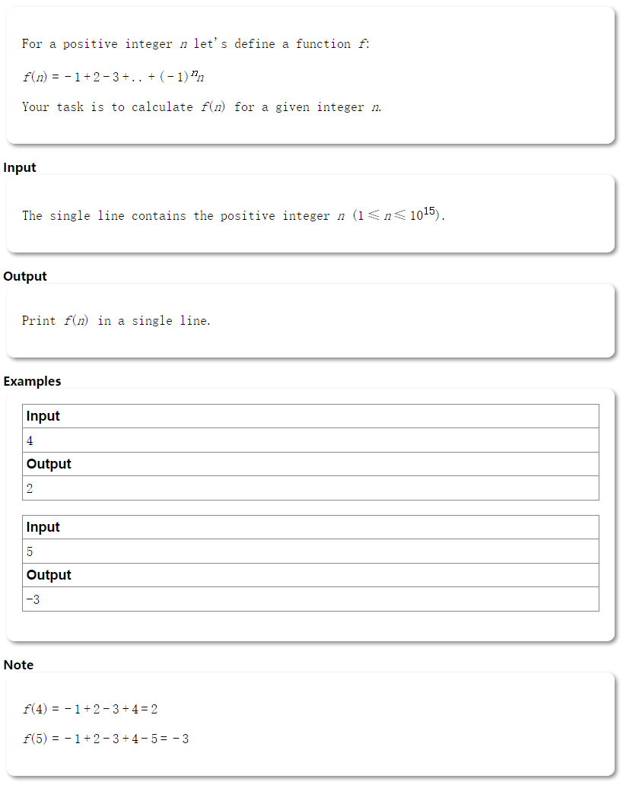Click the Note section heading
The height and width of the screenshot is (785, 623).
pyautogui.click(x=18, y=665)
